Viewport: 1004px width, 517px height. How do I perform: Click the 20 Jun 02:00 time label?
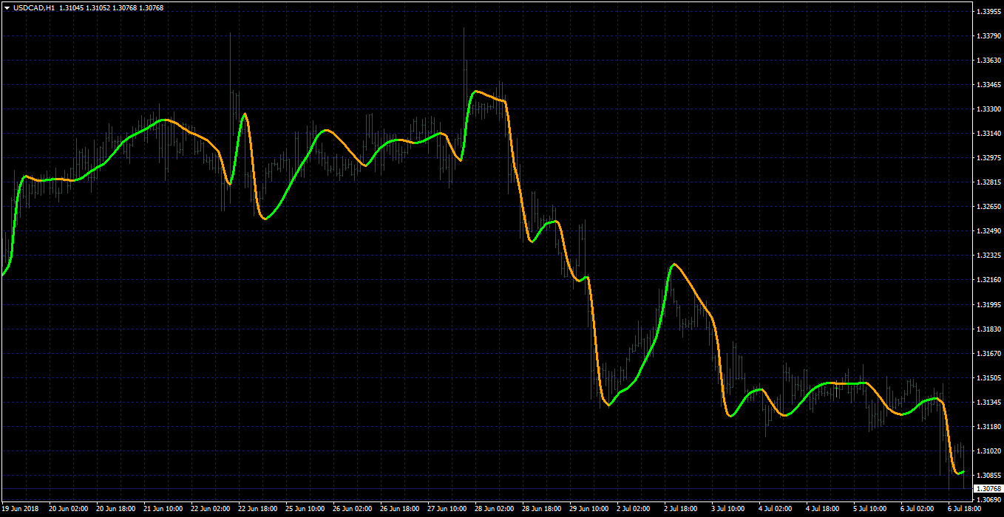68,509
